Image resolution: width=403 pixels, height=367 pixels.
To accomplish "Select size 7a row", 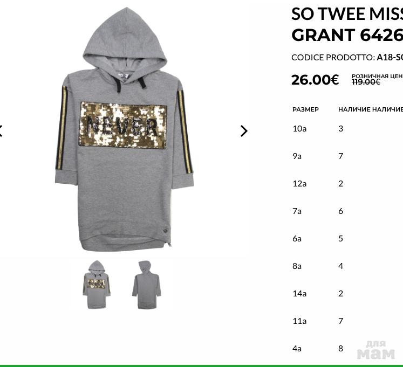I will [347, 211].
